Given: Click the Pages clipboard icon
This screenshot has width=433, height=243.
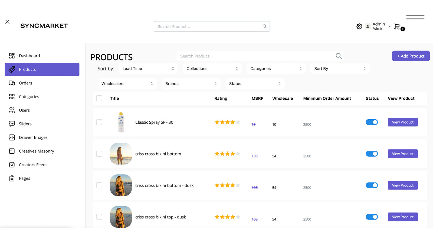Looking at the screenshot, I should click(12, 178).
